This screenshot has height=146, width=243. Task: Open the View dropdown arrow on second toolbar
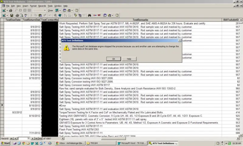(x=7, y=15)
